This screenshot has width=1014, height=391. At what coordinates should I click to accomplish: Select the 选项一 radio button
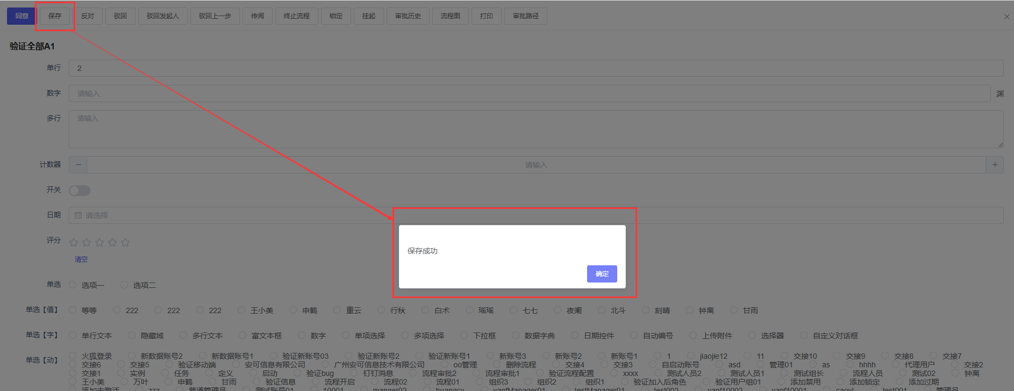73,285
